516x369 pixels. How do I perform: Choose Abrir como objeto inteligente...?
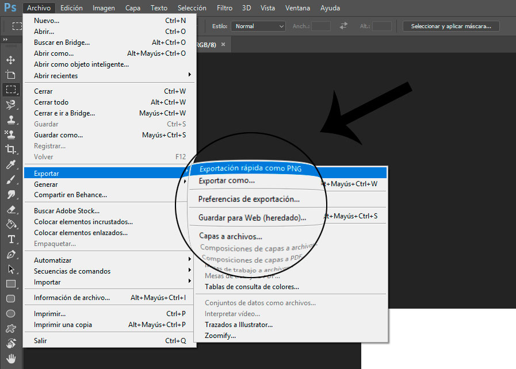[x=109, y=64]
